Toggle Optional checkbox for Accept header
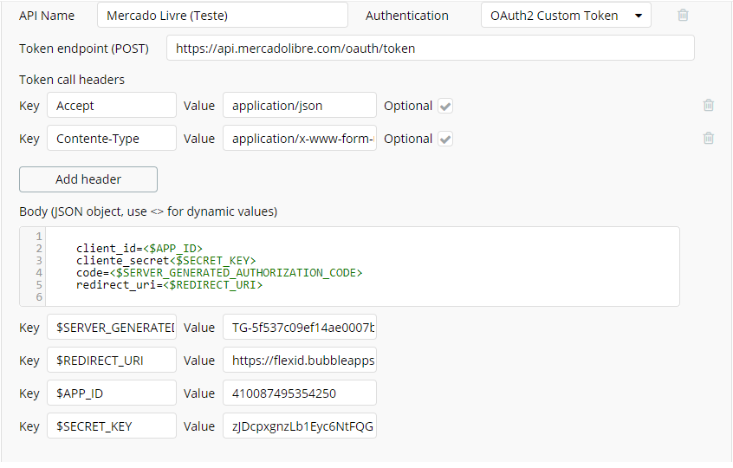The width and height of the screenshot is (733, 468). pos(445,106)
